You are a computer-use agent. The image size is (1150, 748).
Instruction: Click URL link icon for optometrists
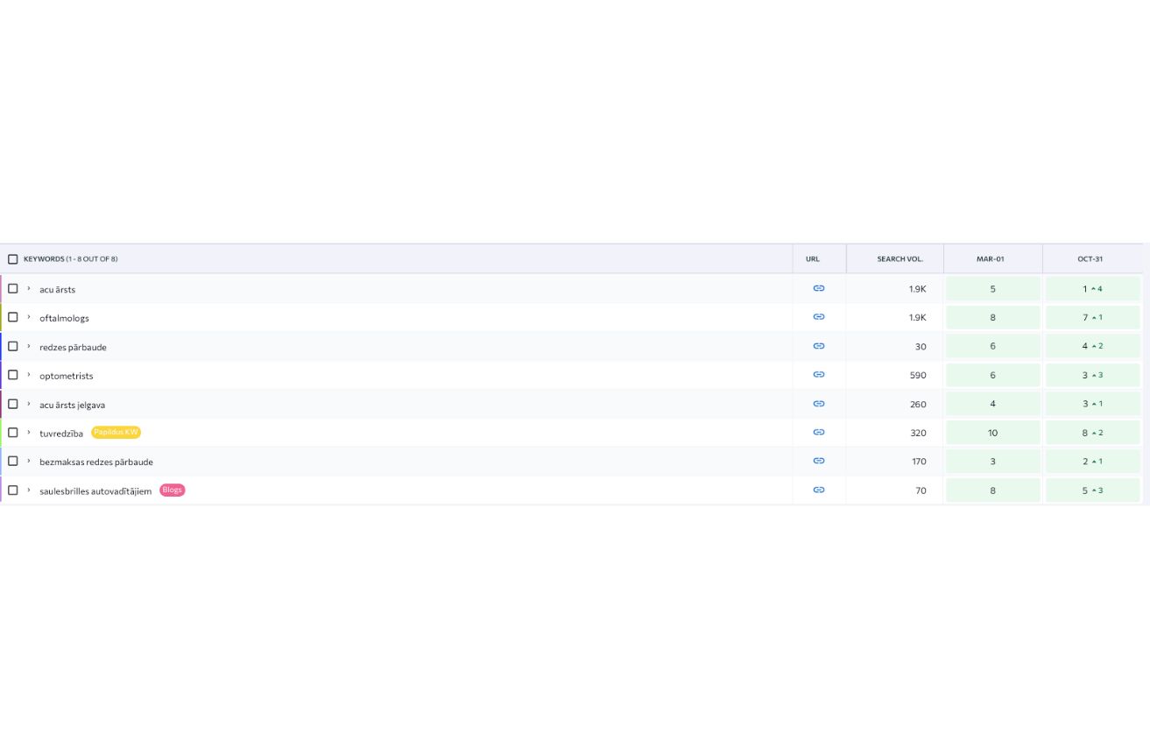point(819,375)
